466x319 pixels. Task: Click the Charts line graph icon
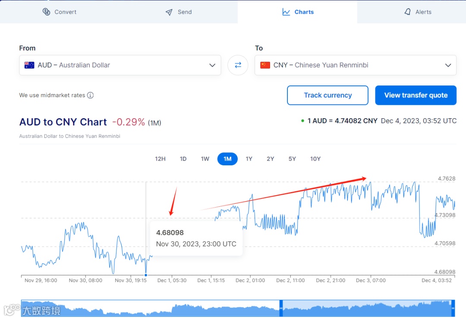pyautogui.click(x=286, y=12)
